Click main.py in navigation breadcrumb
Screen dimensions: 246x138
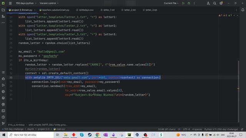point(59,129)
